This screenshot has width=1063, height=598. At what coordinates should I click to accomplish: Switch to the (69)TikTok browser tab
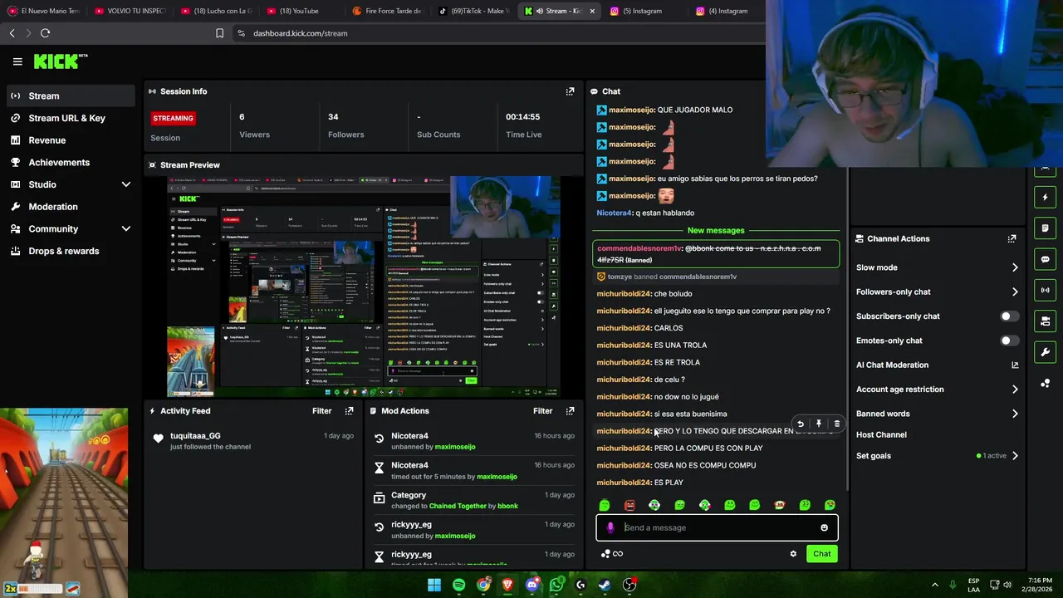click(x=473, y=11)
